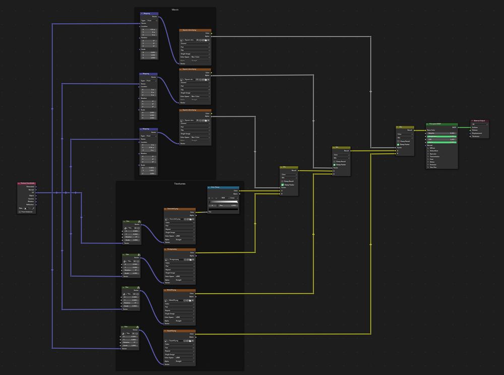
Task: Unlink image on Concrete texture node
Action: [x=193, y=219]
